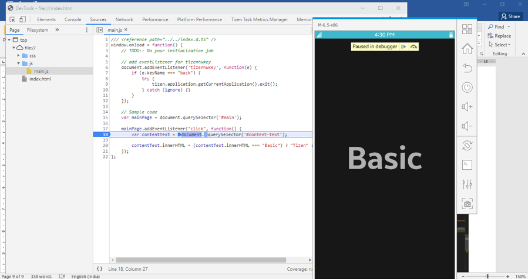Image resolution: width=528 pixels, height=279 pixels.
Task: Switch to the Network tab
Action: 124,19
